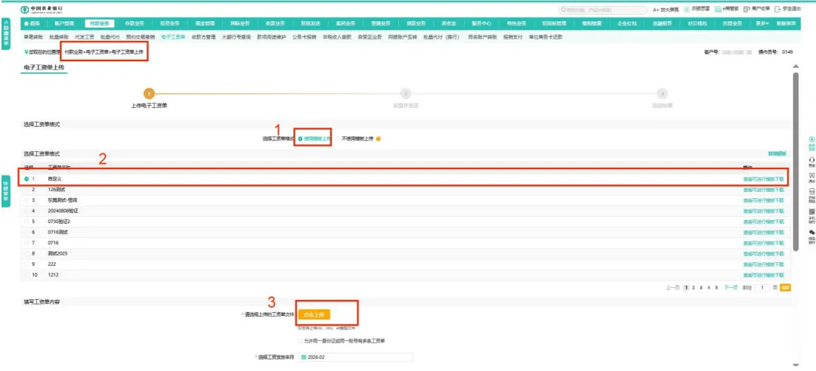Go to the next page 下一页
Viewport: 816px width, 371px height.
coord(731,288)
